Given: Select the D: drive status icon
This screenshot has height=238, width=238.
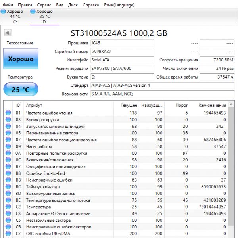Looking at the screenshot, I should (33, 12).
